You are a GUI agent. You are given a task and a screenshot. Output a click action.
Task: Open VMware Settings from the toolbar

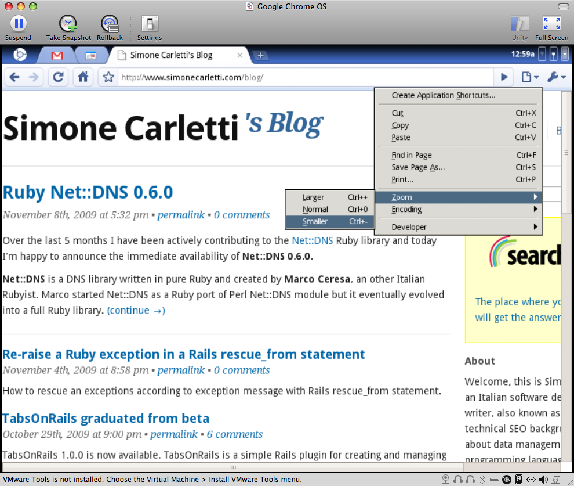tap(149, 23)
